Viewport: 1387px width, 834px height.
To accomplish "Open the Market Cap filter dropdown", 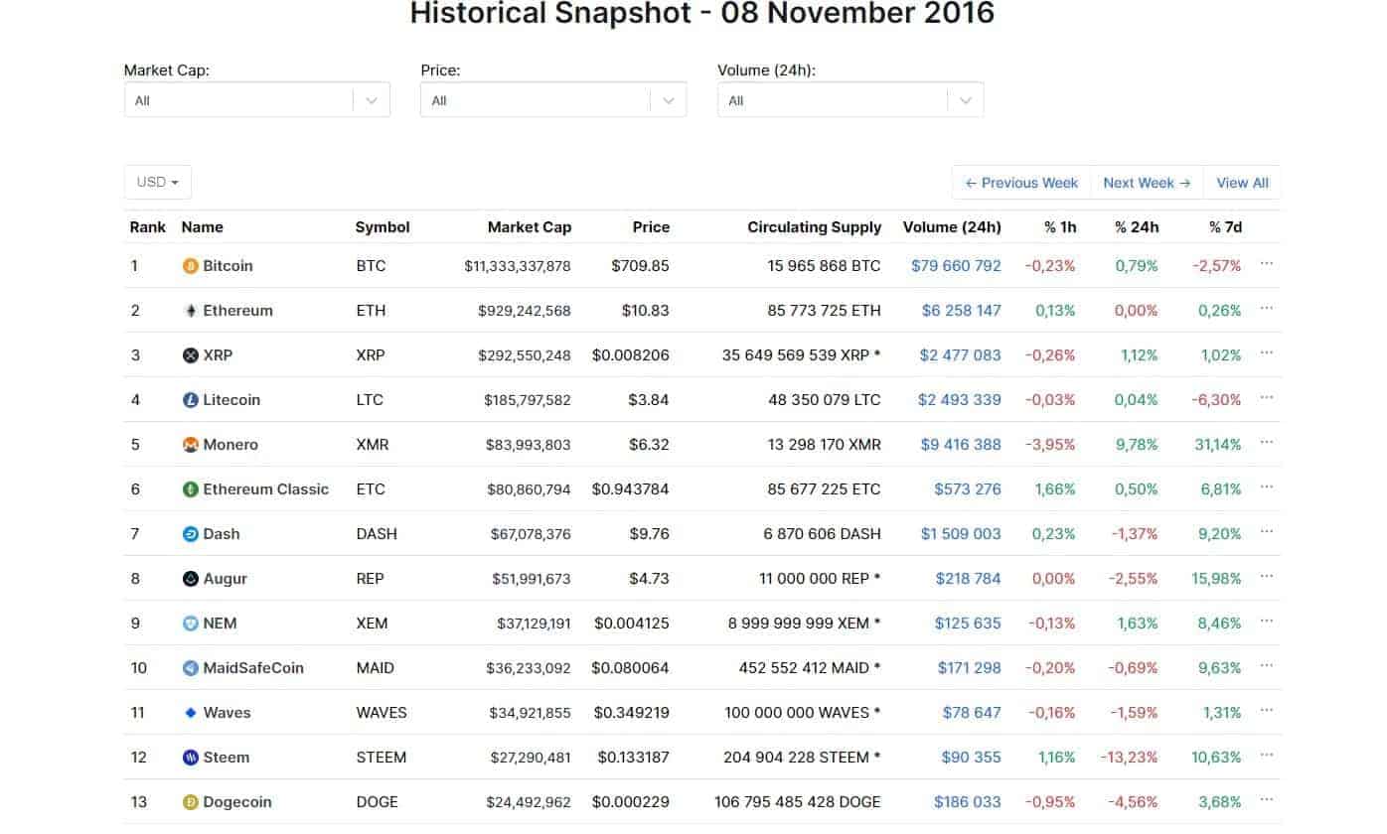I will pyautogui.click(x=255, y=99).
